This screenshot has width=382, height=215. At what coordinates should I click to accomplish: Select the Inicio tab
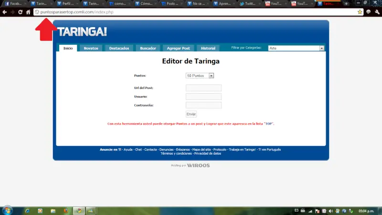point(68,48)
